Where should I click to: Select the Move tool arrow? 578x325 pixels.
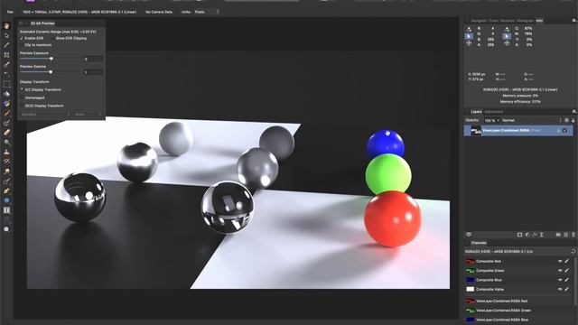coord(6,35)
